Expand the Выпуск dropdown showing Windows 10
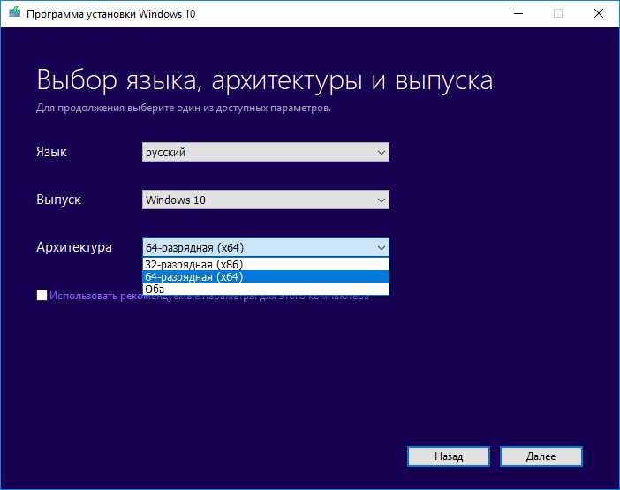 pos(265,200)
